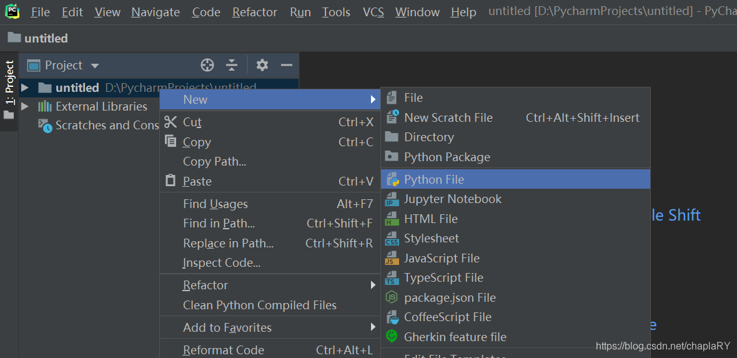
Task: Click the CoffeeScript File cup icon
Action: pos(392,317)
